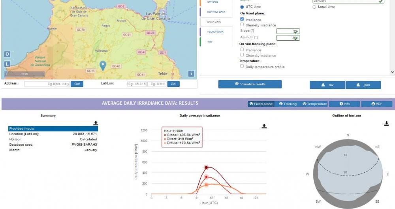Download the Daily average irradiance chart
Screen dimensions: 395x209
click(x=264, y=126)
